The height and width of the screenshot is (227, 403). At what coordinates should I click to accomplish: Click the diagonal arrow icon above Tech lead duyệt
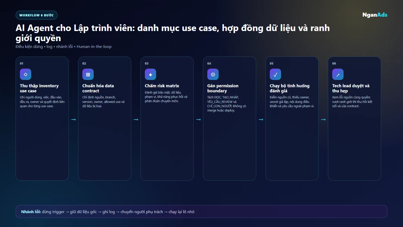(x=338, y=74)
